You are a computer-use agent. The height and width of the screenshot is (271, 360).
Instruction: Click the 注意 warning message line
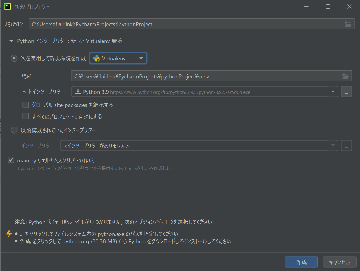pyautogui.click(x=114, y=222)
